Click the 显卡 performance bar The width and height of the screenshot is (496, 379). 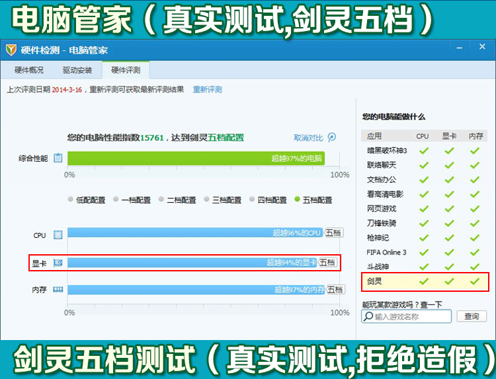[192, 262]
